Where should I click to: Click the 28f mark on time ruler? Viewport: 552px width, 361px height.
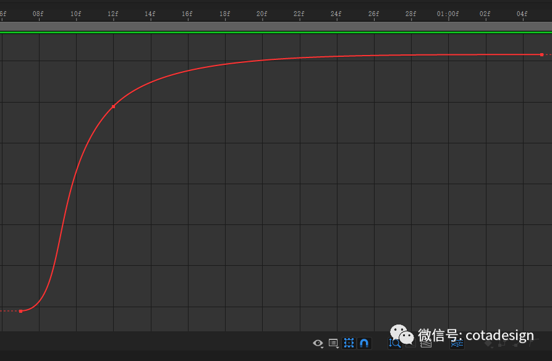coord(410,14)
